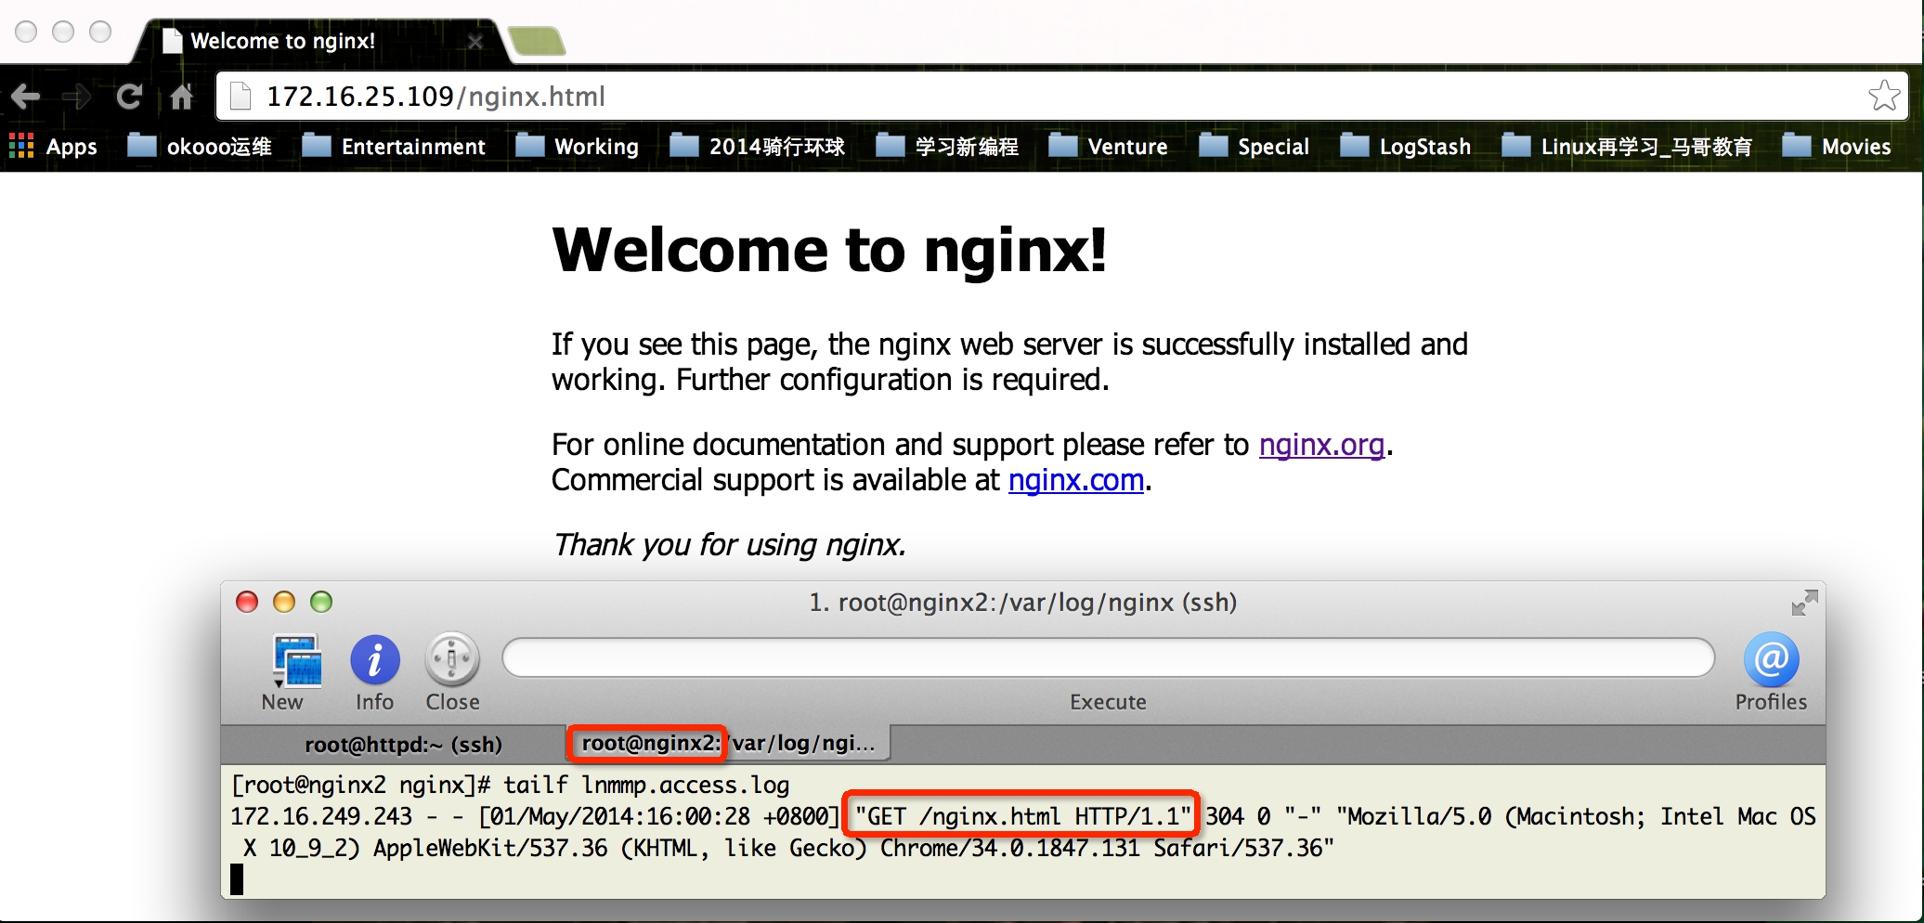Open the 2014骑行环球 bookmark folder
The width and height of the screenshot is (1924, 923).
757,146
